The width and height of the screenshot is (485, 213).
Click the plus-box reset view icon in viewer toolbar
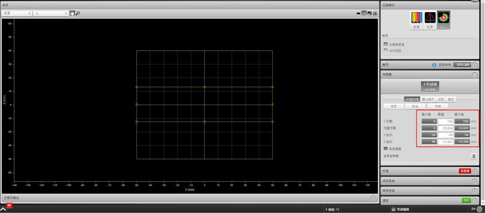pos(375,13)
